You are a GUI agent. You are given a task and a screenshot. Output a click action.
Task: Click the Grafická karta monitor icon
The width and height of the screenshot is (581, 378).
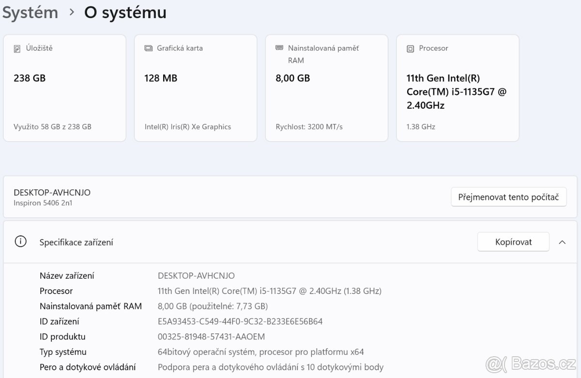click(x=148, y=48)
